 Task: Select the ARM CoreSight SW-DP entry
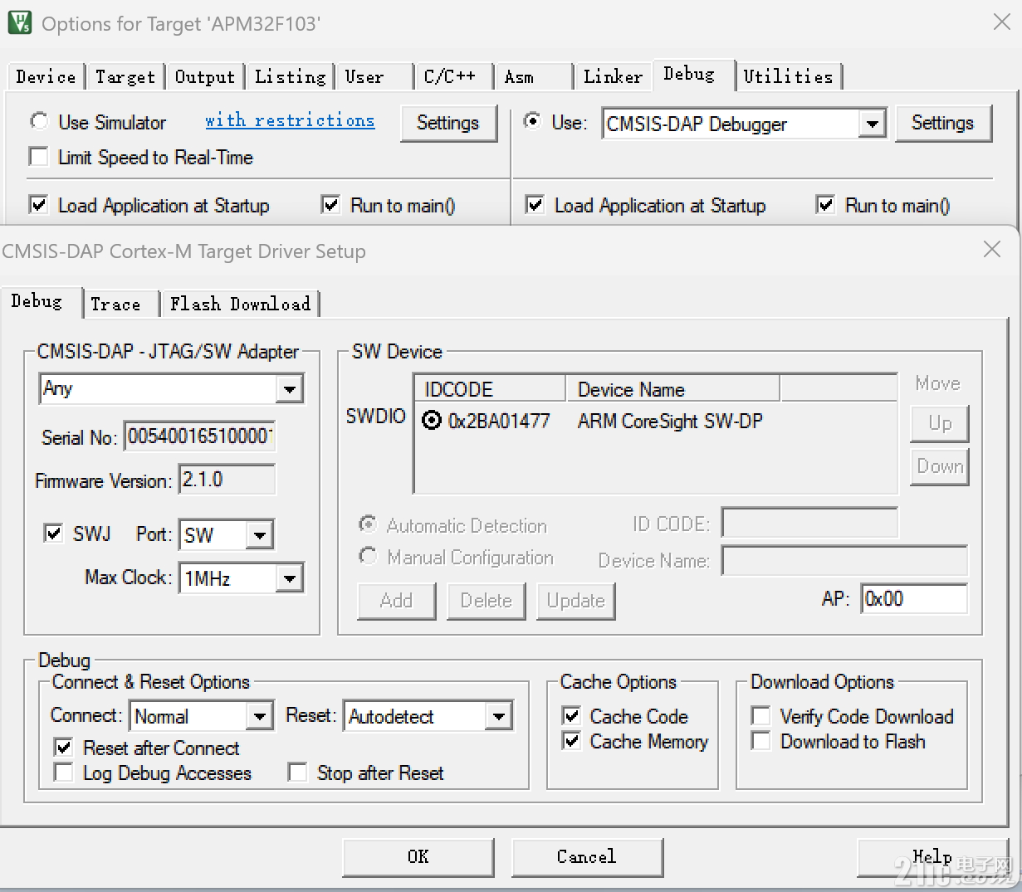click(x=670, y=421)
